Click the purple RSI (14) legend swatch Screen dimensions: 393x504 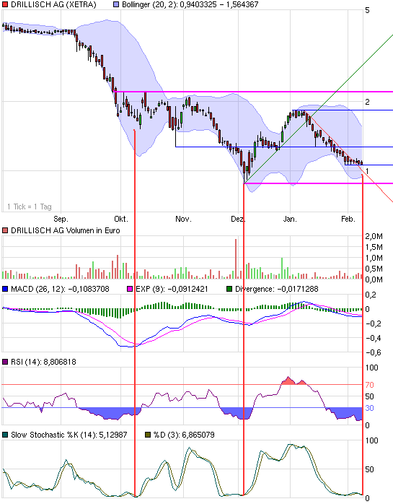point(5,362)
